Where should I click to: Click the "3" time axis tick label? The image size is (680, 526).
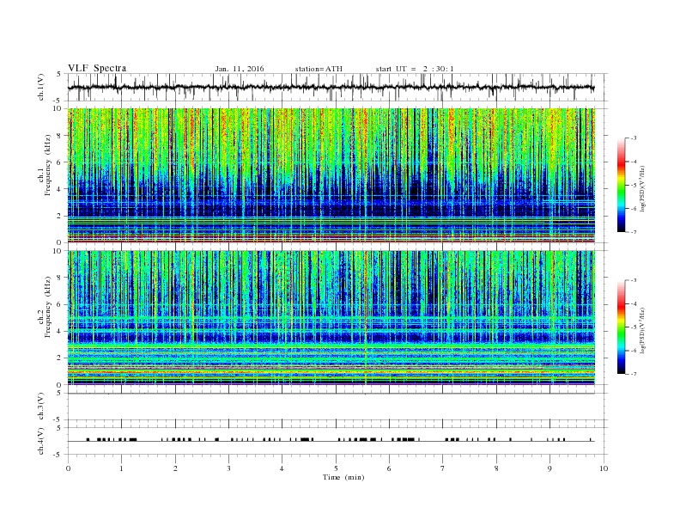click(x=228, y=468)
